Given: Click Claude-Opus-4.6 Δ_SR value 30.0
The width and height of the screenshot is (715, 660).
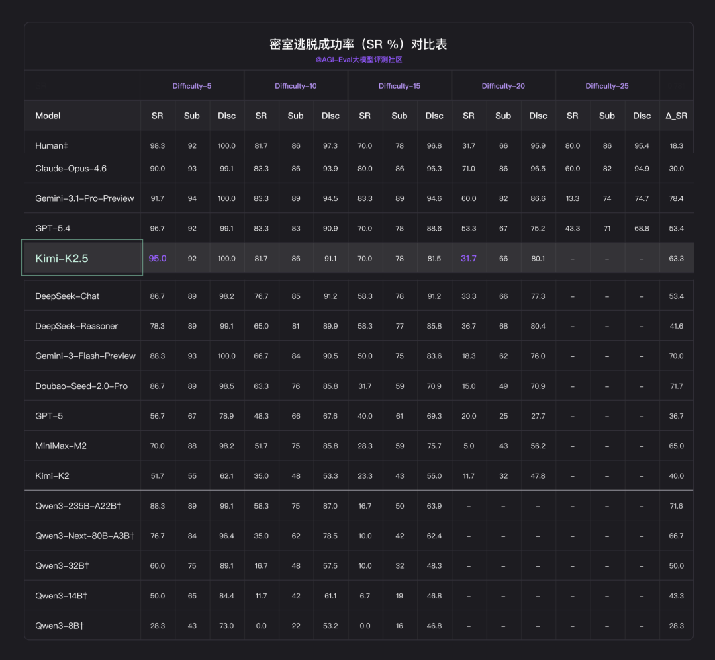Looking at the screenshot, I should pos(676,169).
